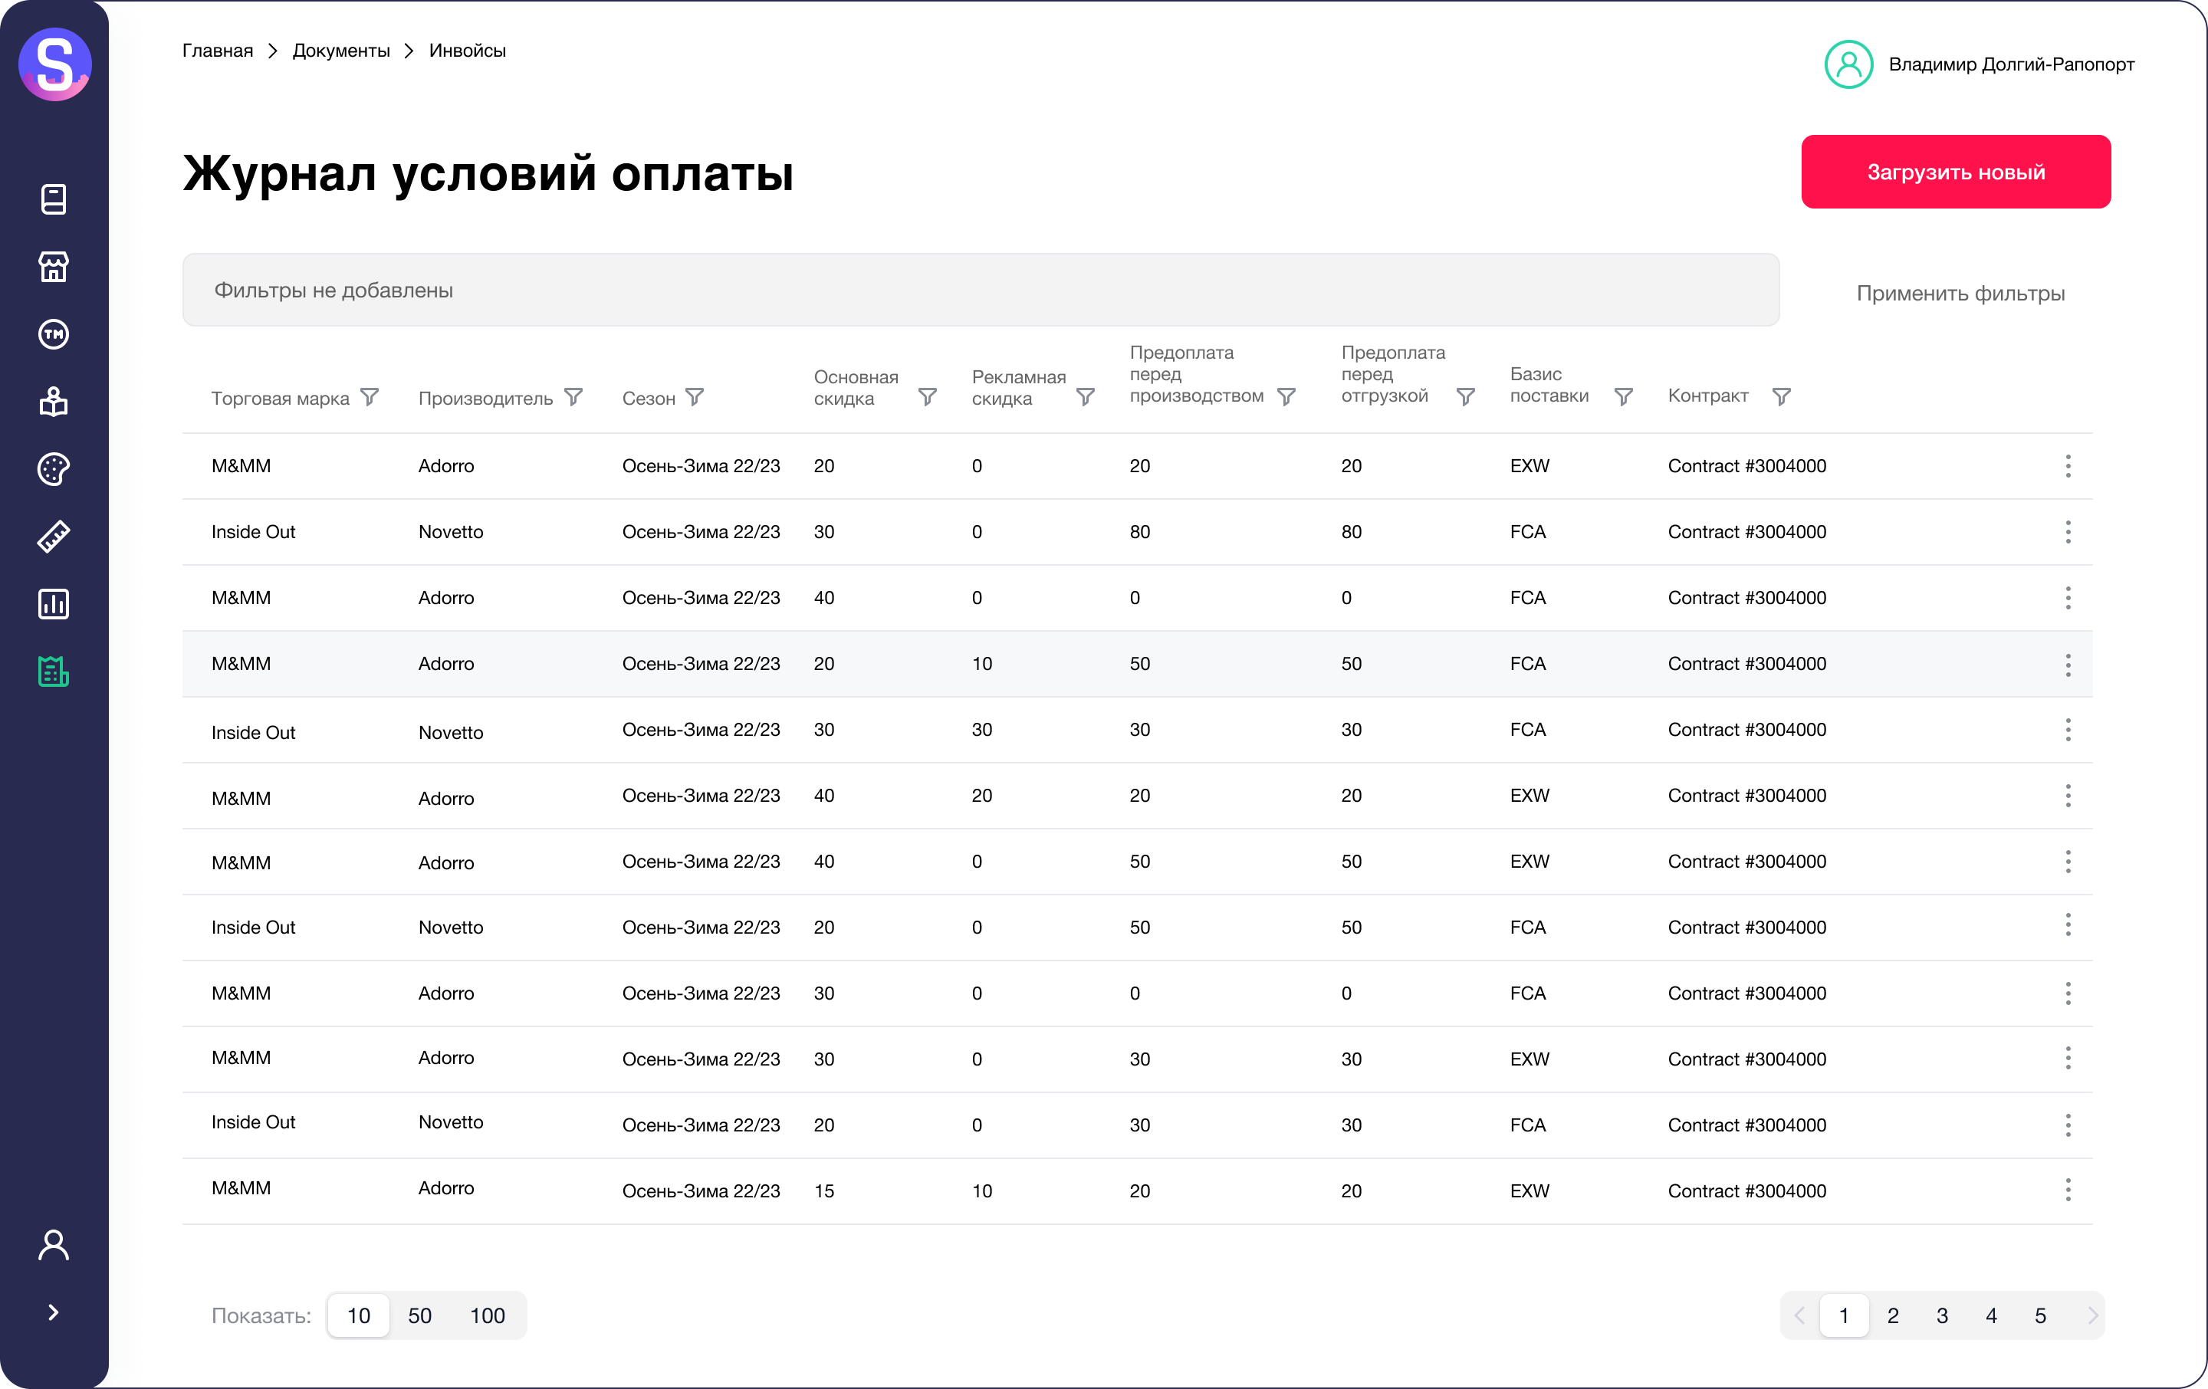The height and width of the screenshot is (1389, 2208).
Task: Open the user profile icon in sidebar
Action: pos(53,1245)
